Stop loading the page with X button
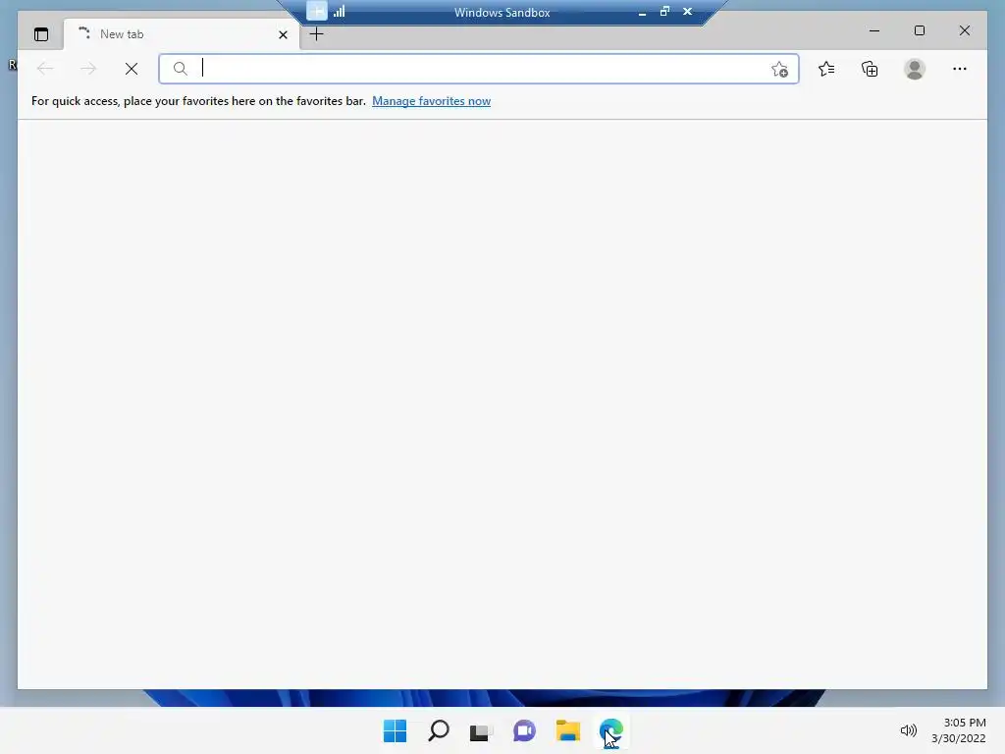This screenshot has width=1005, height=754. coord(132,69)
